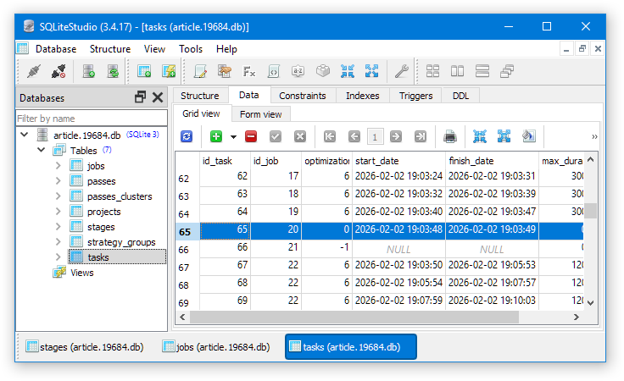Screen dimensions: 624x381
Task: Switch to the Form view tab
Action: (x=260, y=114)
